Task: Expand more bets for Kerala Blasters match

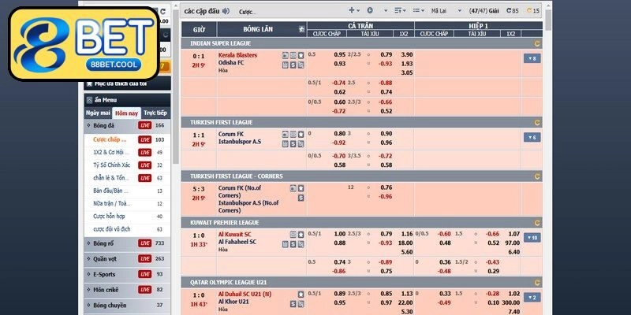Action: [x=531, y=58]
